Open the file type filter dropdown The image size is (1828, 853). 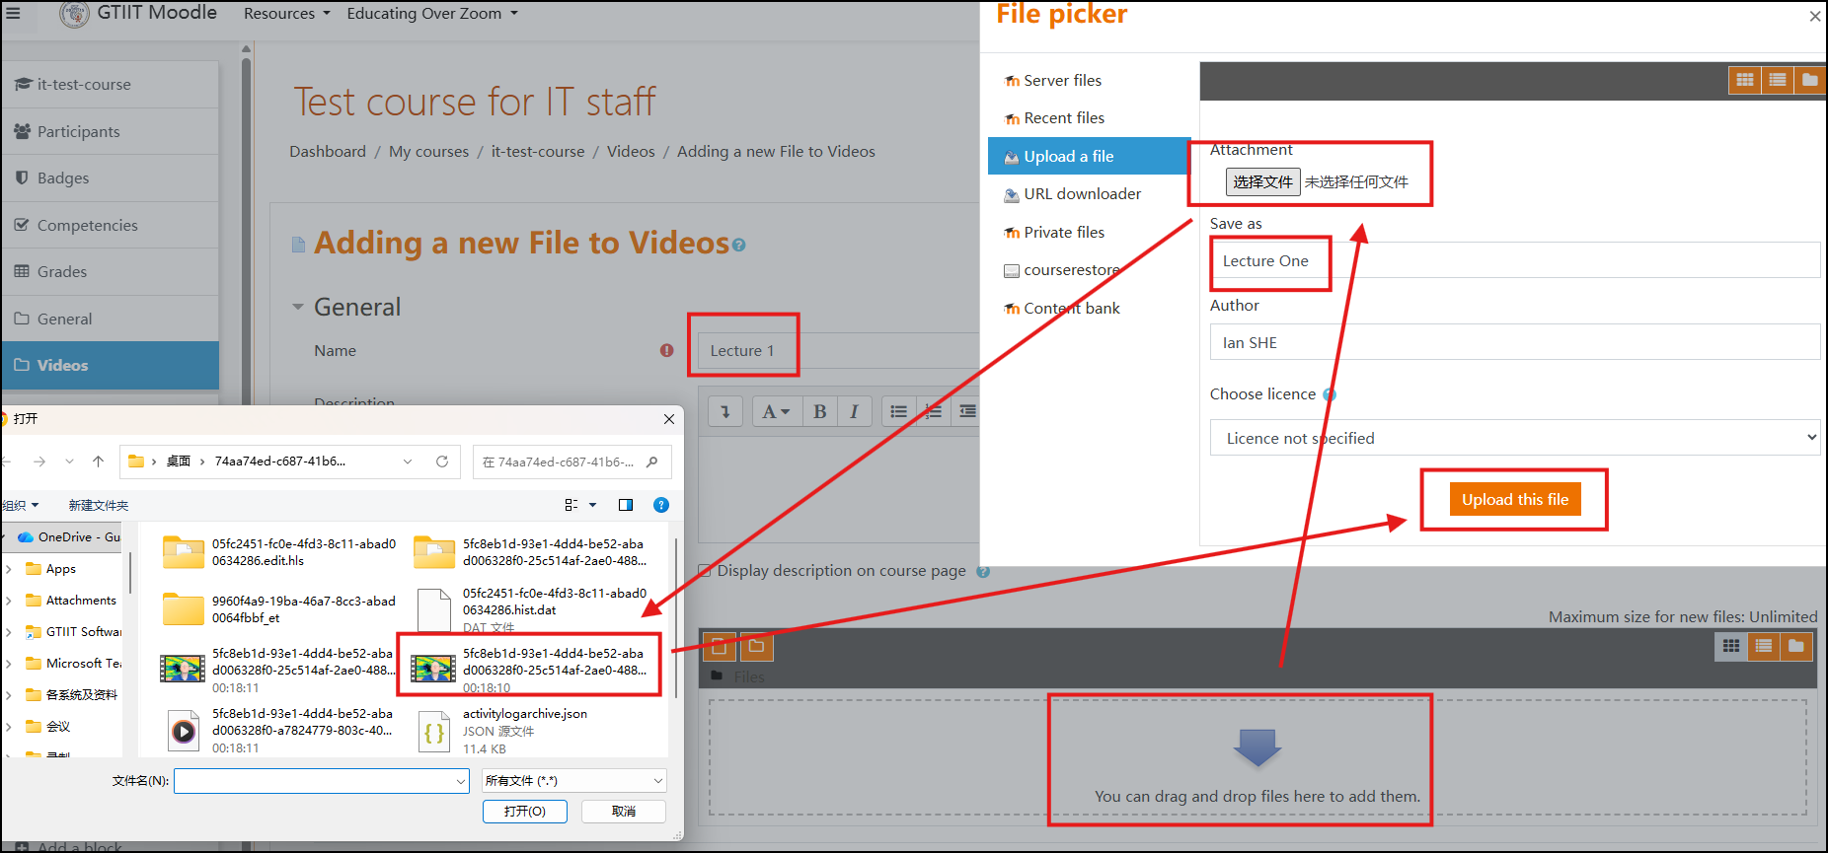pyautogui.click(x=573, y=781)
